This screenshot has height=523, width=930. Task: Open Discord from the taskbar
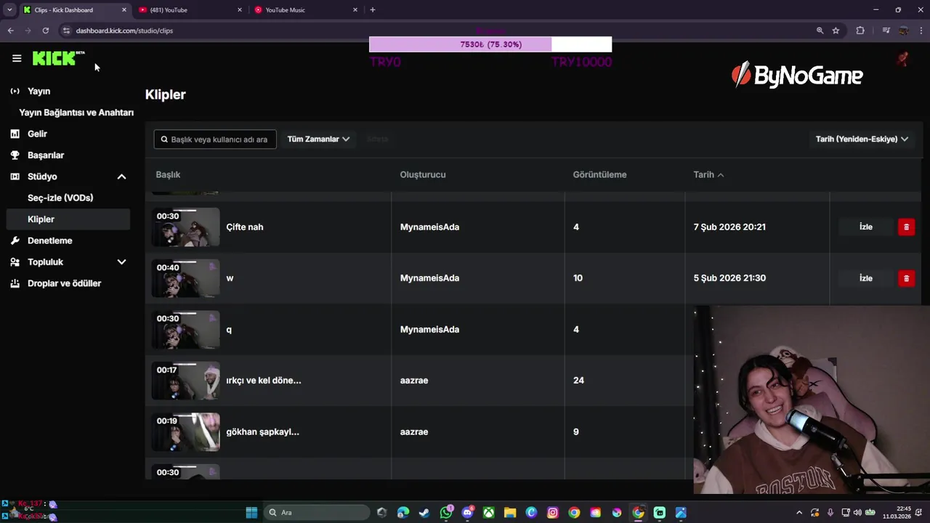point(467,512)
